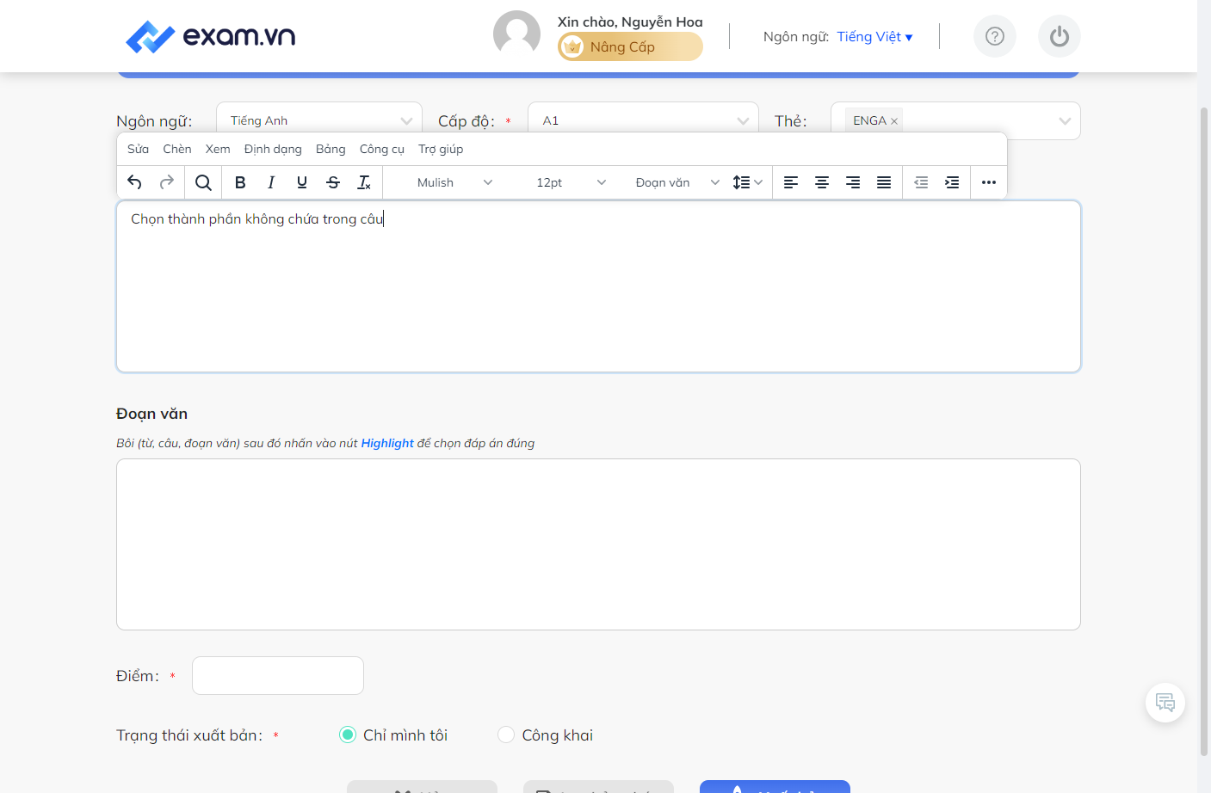
Task: Click the Điểm score input field
Action: pos(278,675)
